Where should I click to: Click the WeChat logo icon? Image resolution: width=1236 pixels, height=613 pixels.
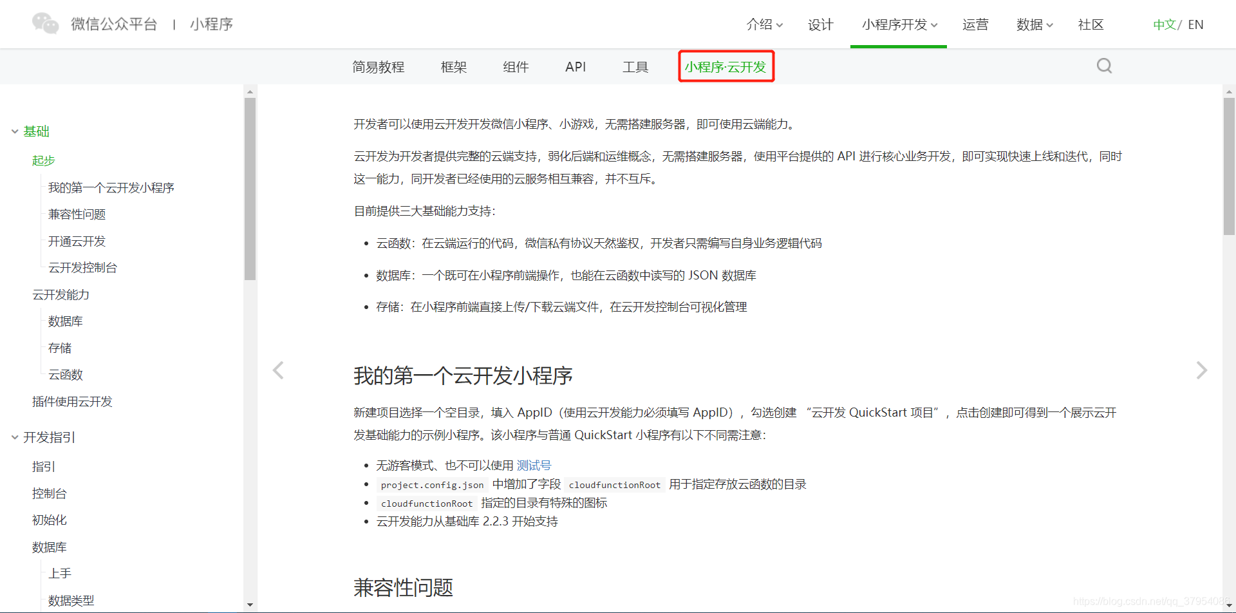click(x=45, y=24)
